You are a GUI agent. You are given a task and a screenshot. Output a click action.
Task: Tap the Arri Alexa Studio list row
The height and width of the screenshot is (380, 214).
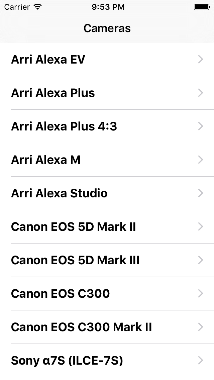click(107, 193)
